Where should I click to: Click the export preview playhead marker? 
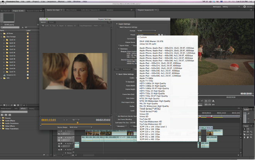pos(78,123)
